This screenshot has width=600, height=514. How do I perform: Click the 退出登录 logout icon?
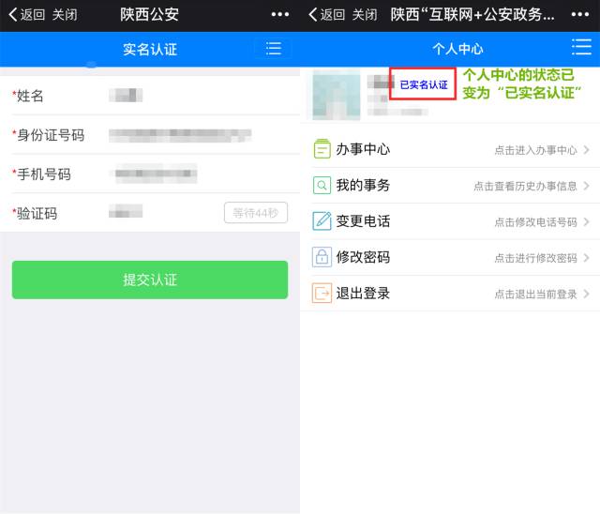322,294
